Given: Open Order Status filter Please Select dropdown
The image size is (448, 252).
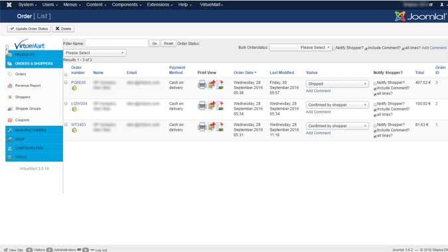Looking at the screenshot, I should pos(94,53).
